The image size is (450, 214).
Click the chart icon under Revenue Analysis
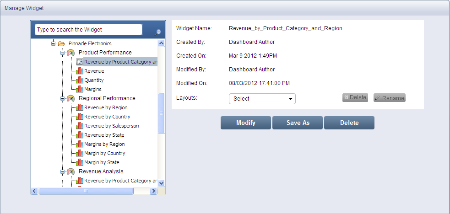(80, 181)
